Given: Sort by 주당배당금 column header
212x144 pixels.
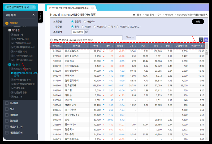Looking at the screenshot, I should [x=181, y=46].
